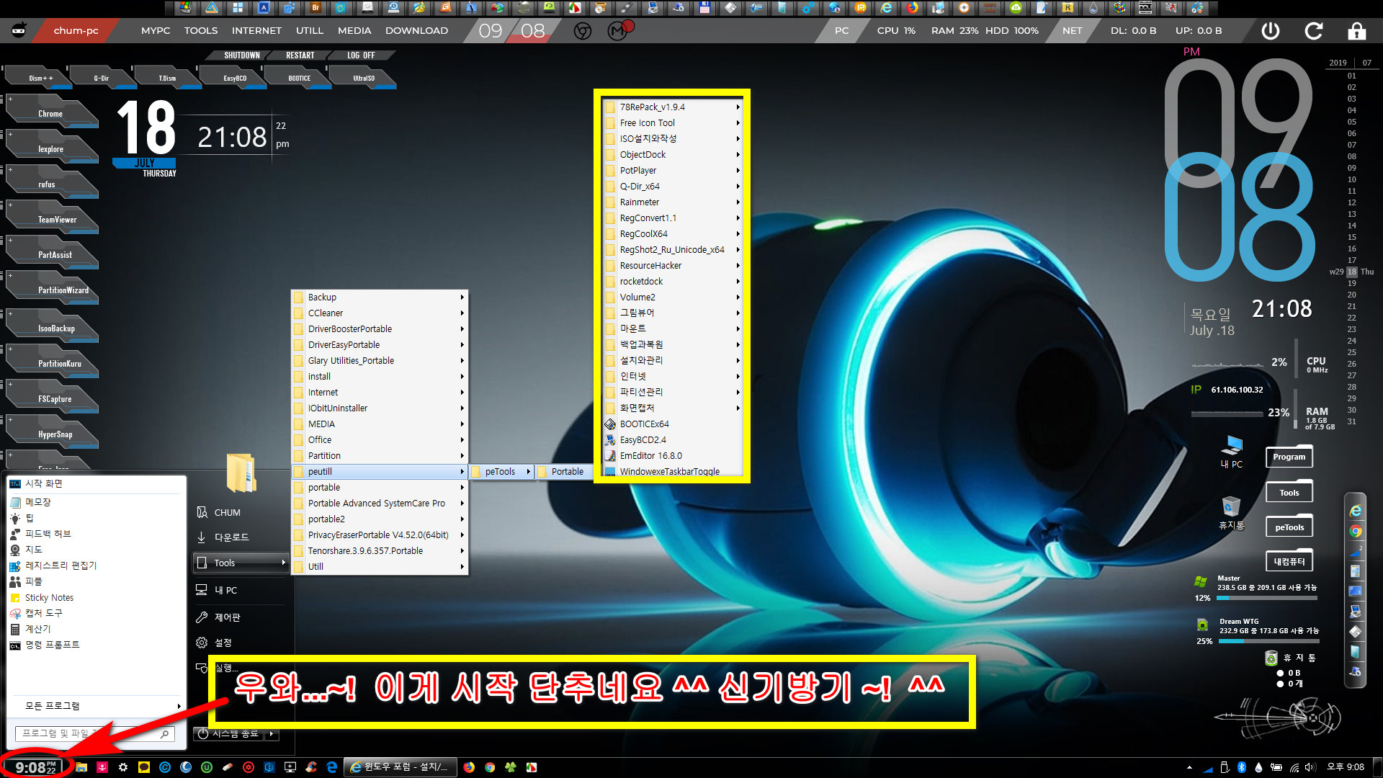Image resolution: width=1383 pixels, height=778 pixels.
Task: Click the green clover taskbar icon
Action: pos(511,767)
